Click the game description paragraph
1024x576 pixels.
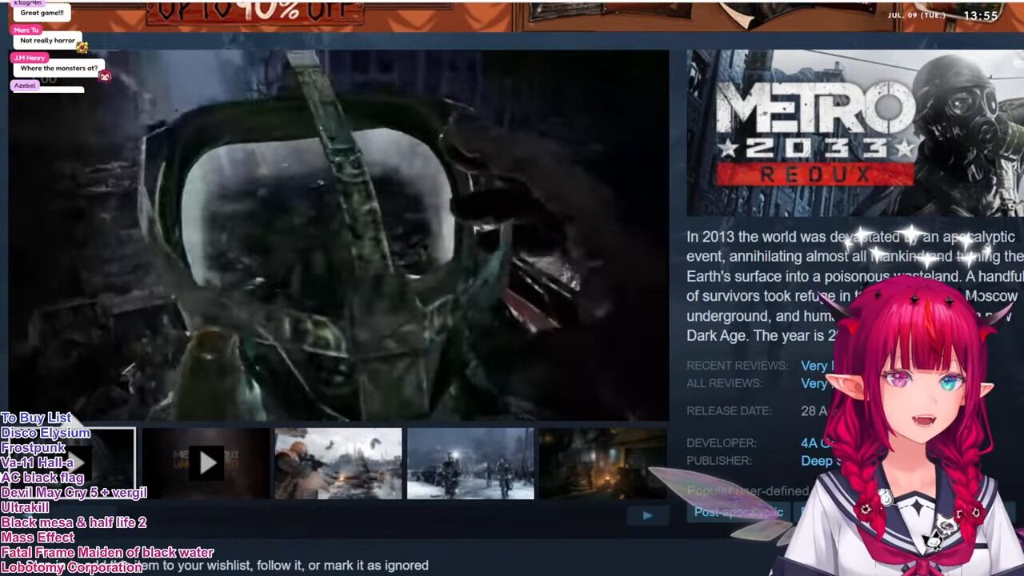[854, 286]
